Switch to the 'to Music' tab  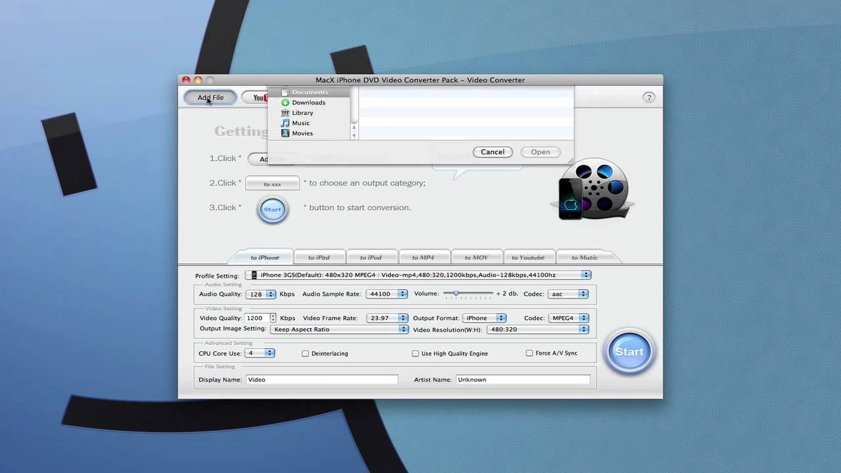585,258
